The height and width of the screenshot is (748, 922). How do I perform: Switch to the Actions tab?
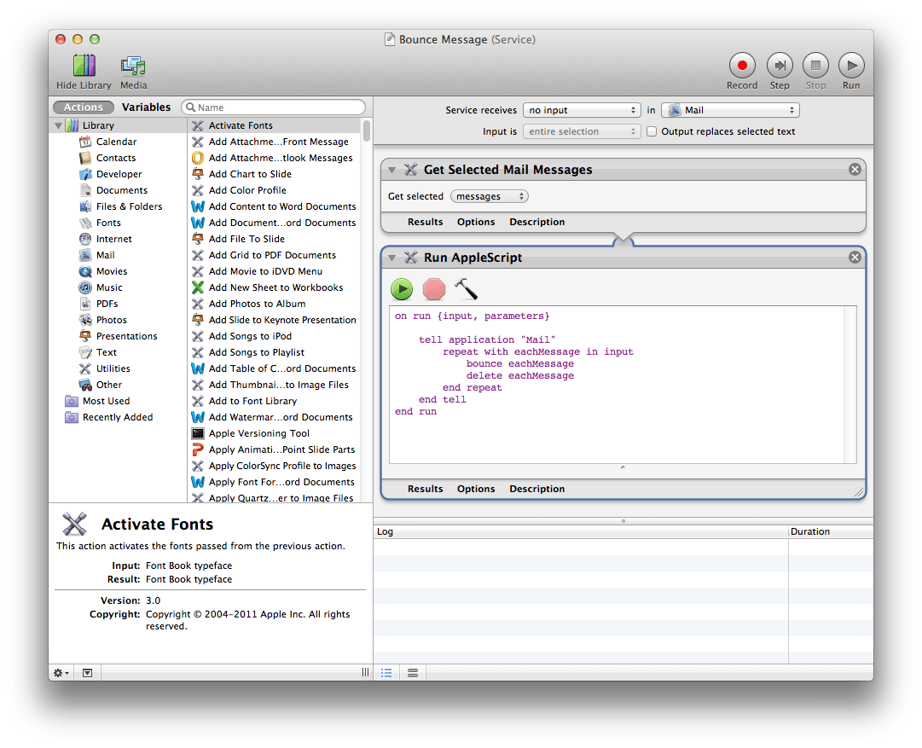pos(84,107)
